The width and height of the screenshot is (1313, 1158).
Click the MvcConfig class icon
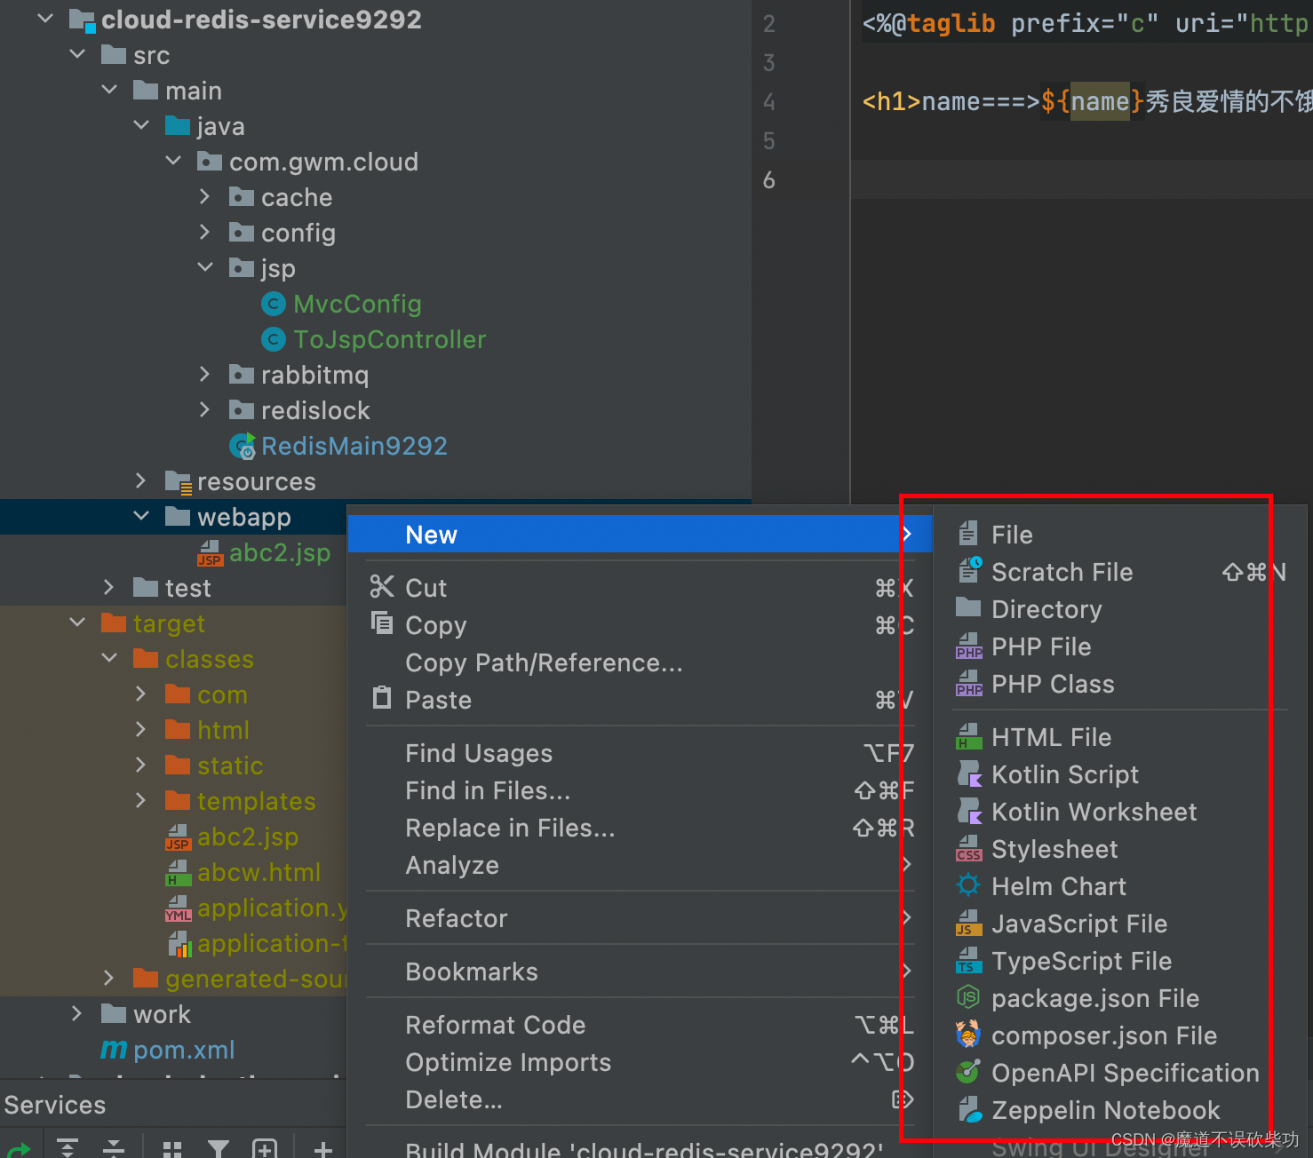click(x=274, y=304)
